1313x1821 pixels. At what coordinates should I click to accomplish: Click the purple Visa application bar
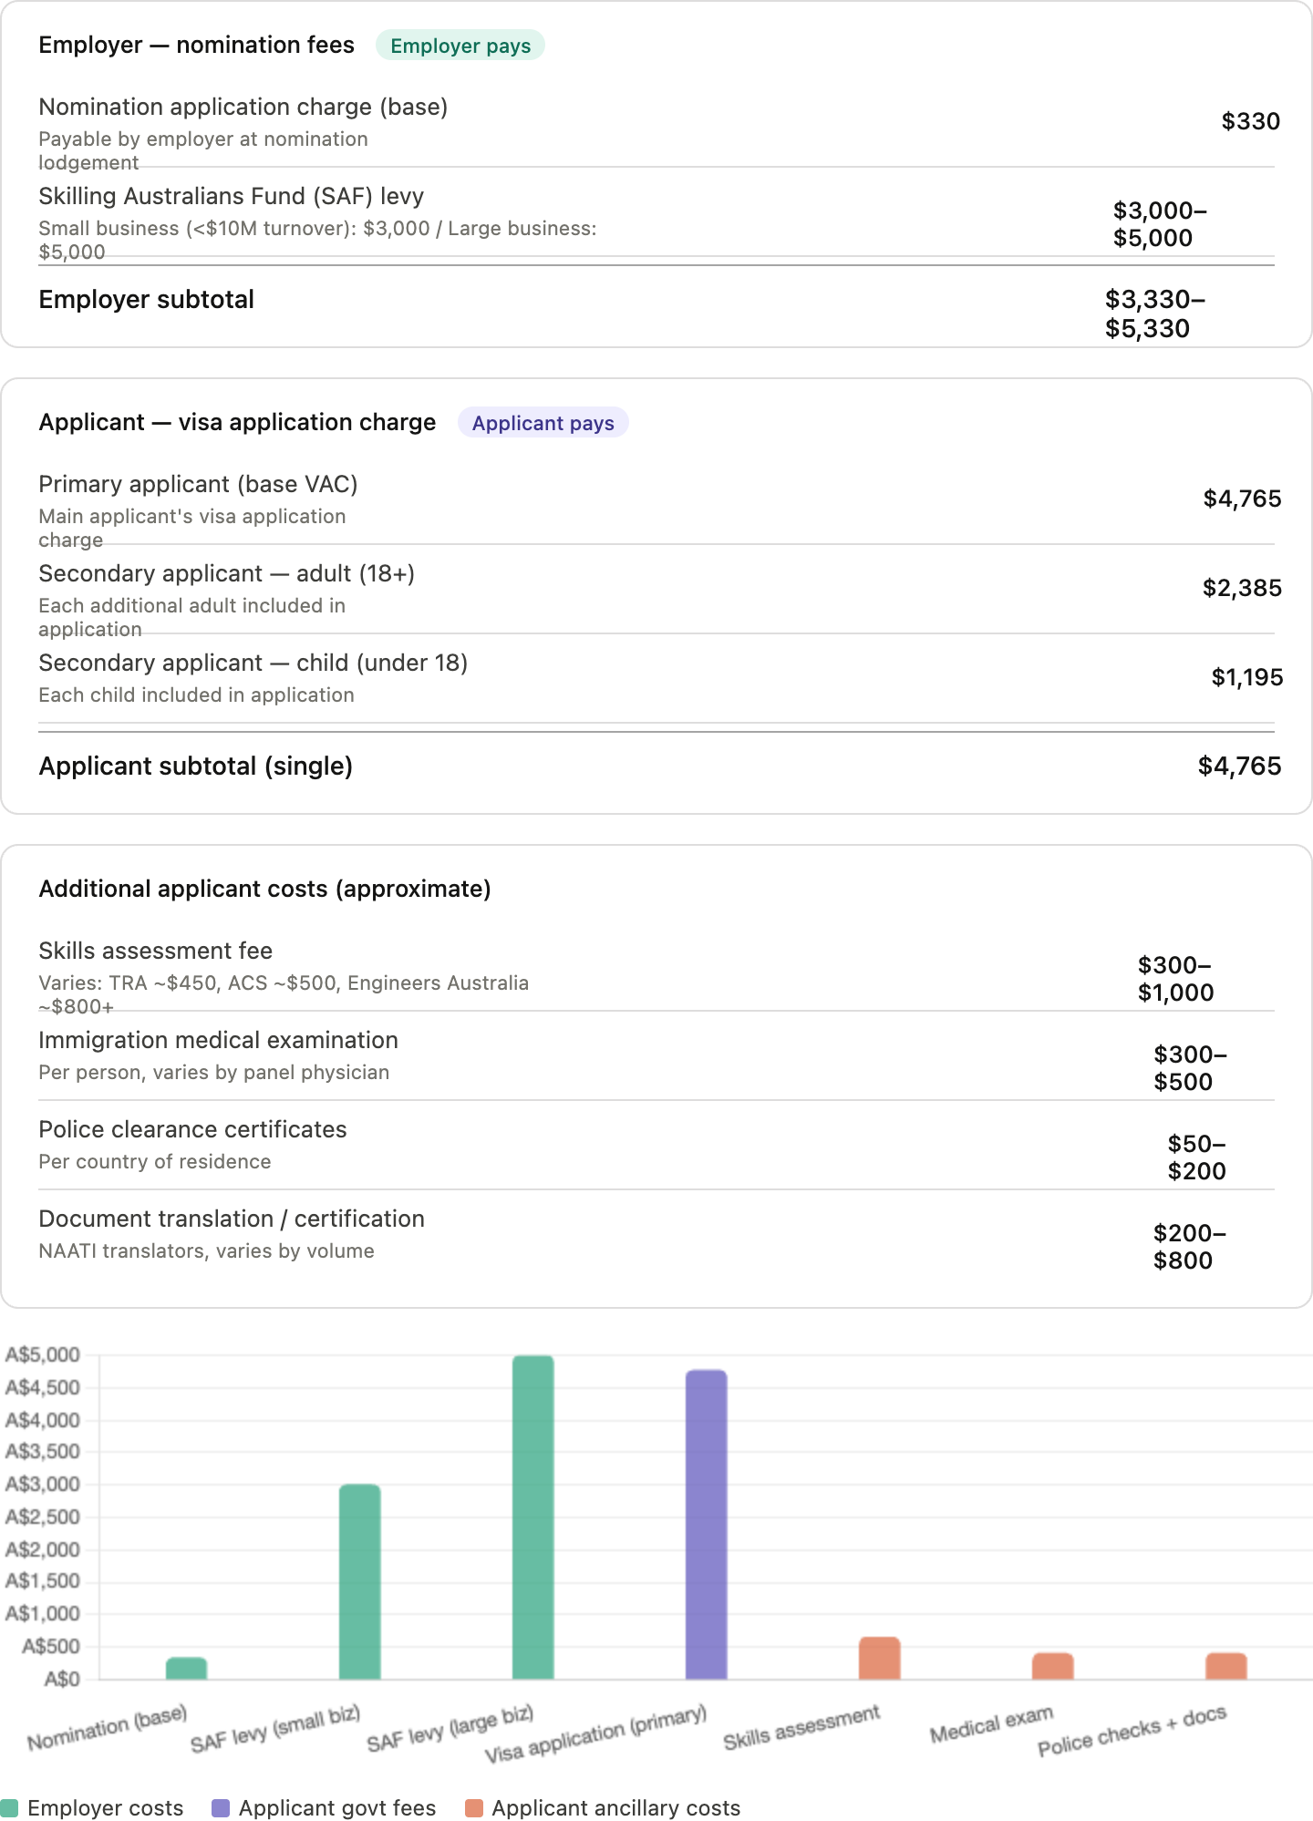[707, 1524]
